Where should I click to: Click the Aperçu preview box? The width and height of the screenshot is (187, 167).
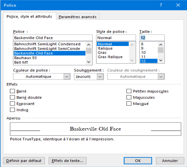(x=96, y=129)
